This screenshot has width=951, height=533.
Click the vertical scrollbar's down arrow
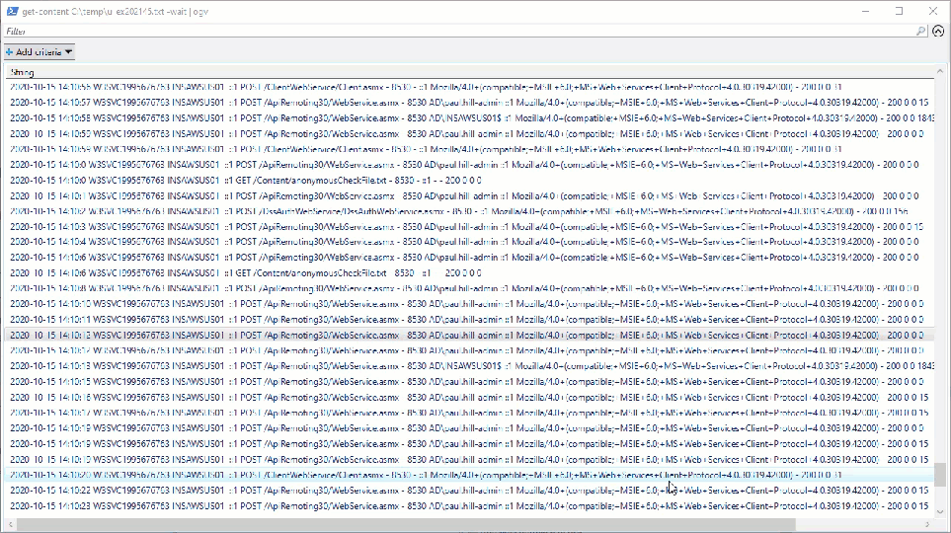coord(938,511)
